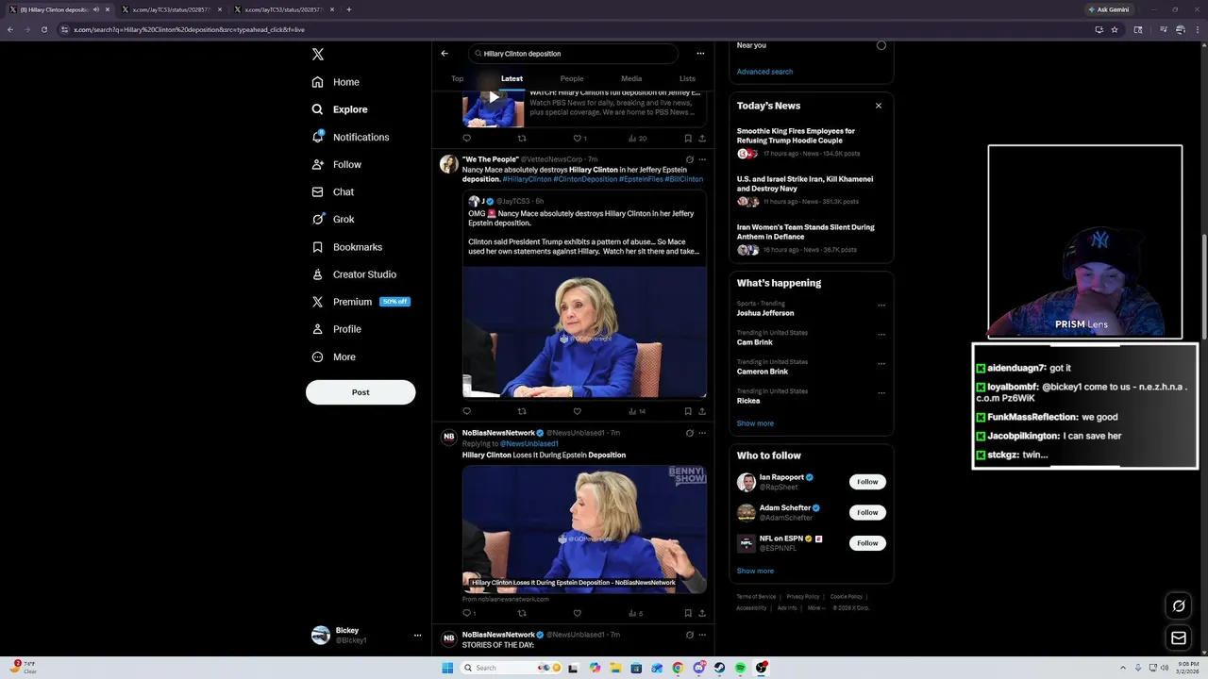Open more options on "We The People" post

point(702,159)
